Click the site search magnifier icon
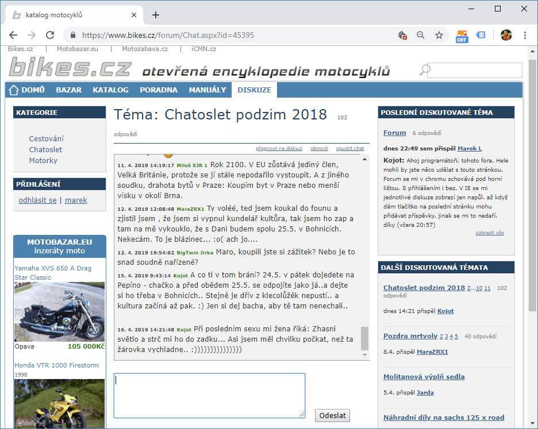The height and width of the screenshot is (429, 538). point(425,70)
